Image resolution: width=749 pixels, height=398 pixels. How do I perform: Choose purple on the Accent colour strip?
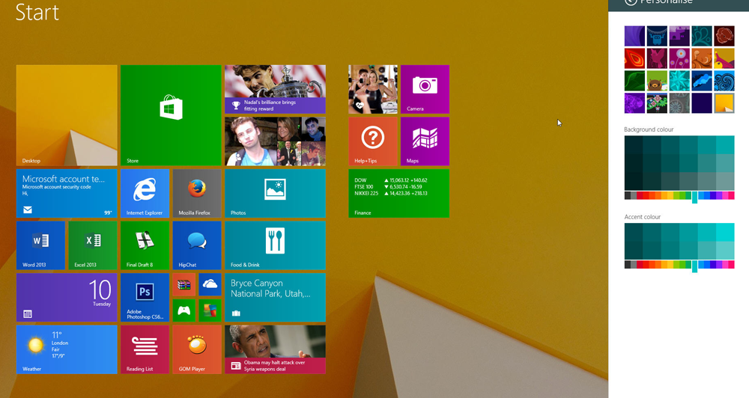click(718, 265)
